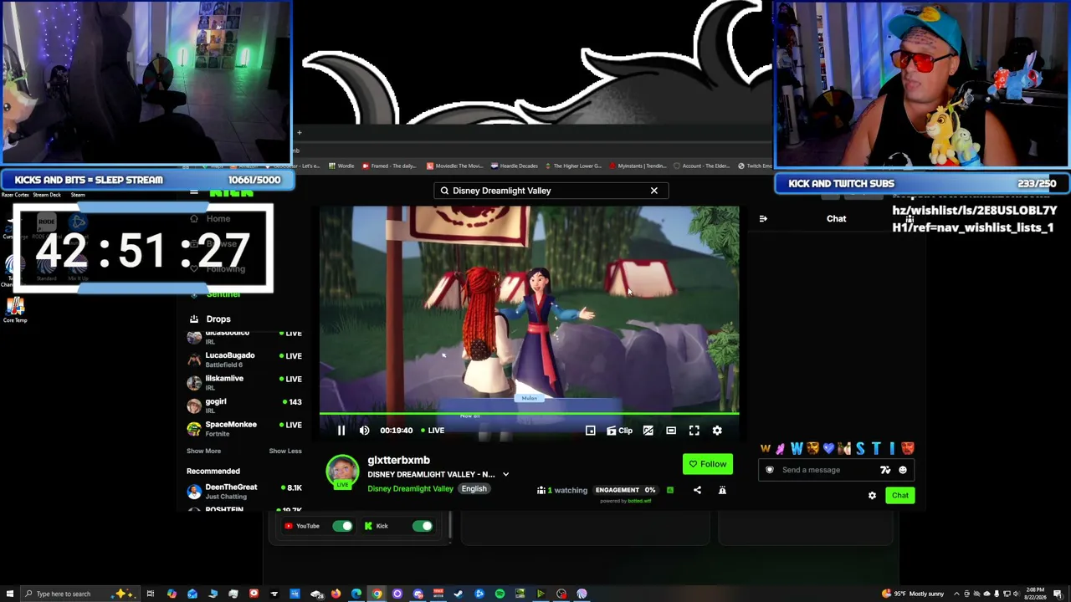This screenshot has height=602, width=1071.
Task: Open the emoji picker smiley icon
Action: pyautogui.click(x=902, y=470)
